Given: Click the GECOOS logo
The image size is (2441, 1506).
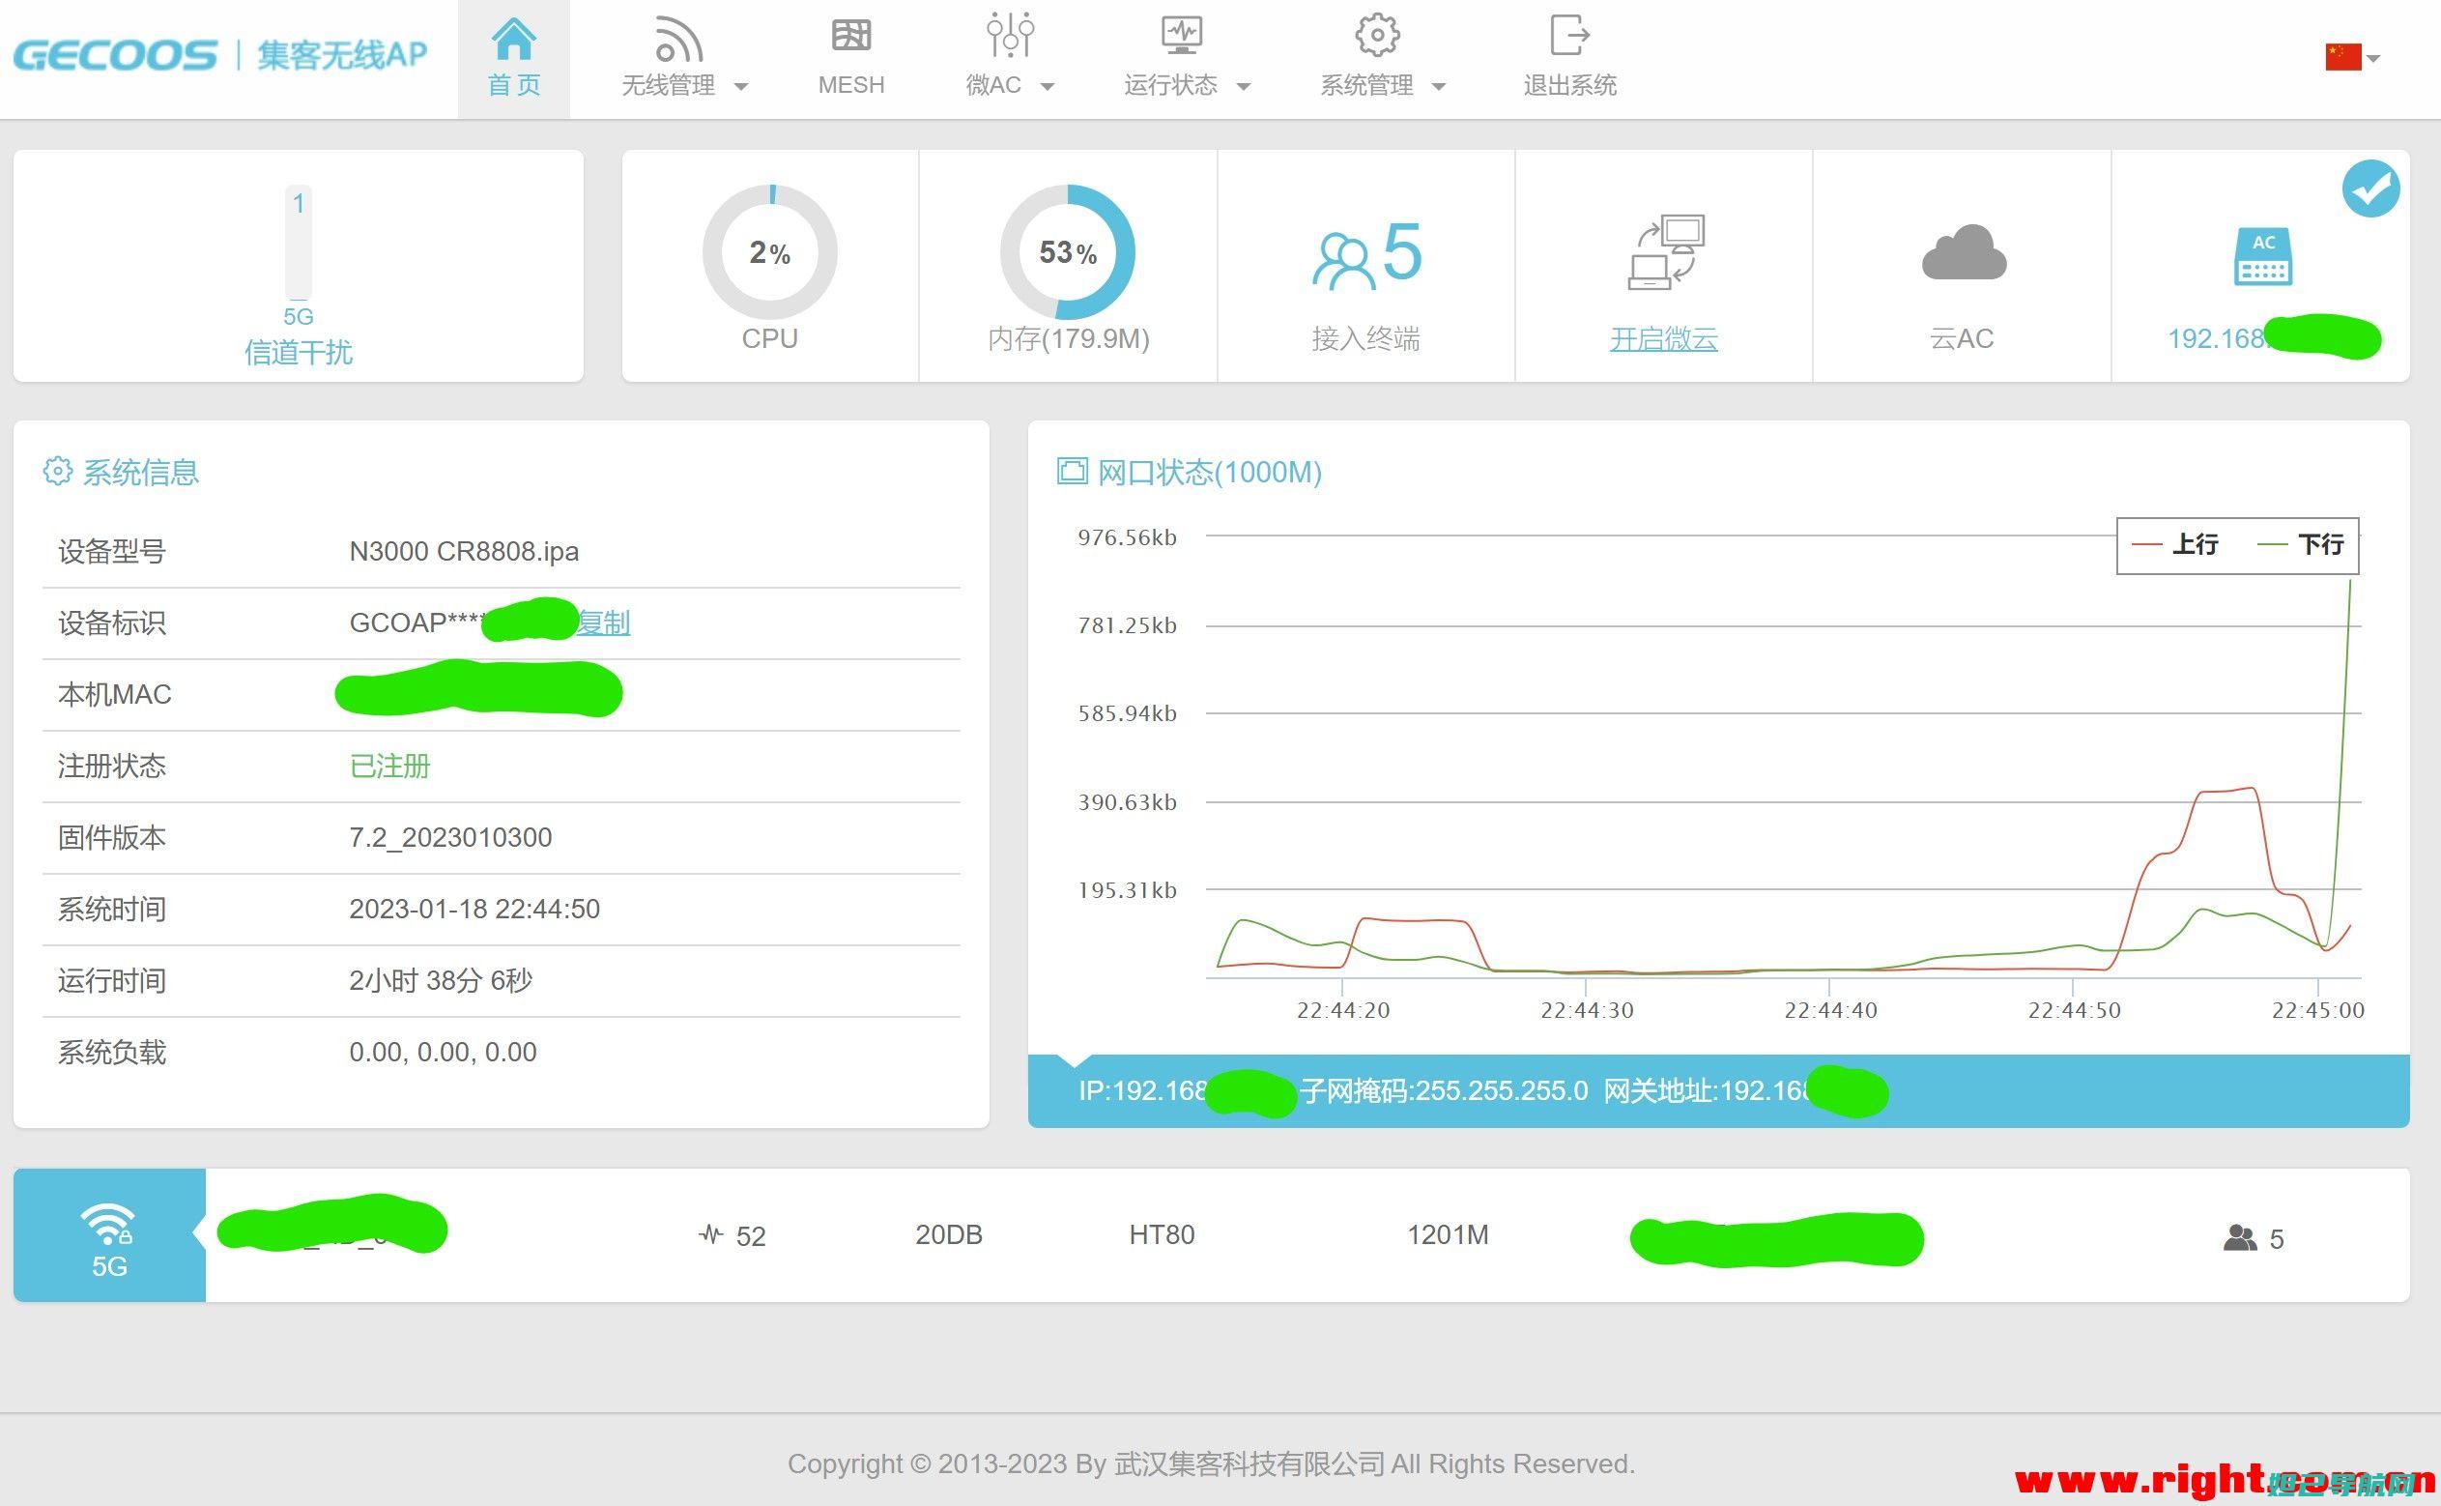Looking at the screenshot, I should tap(114, 55).
